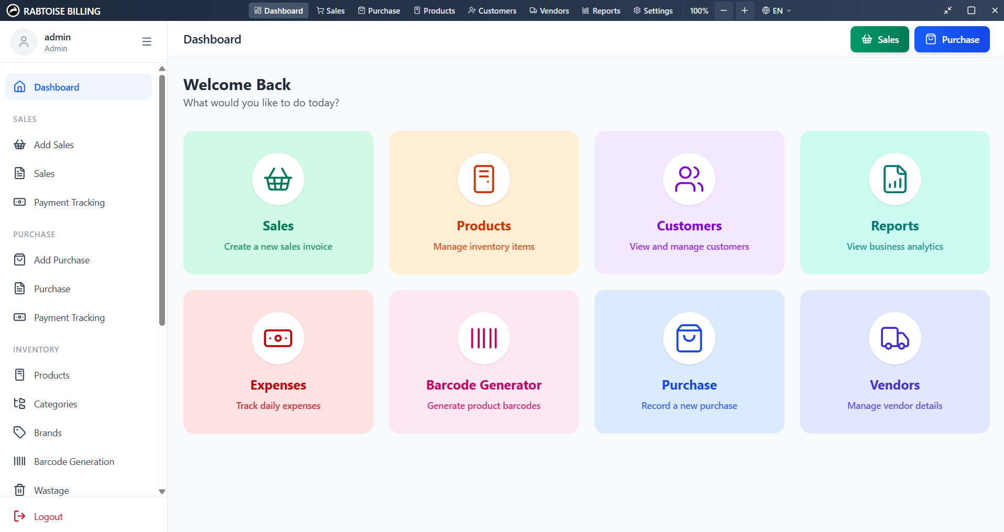Screen dimensions: 1004x532
Task: Click the sidebar scroll down arrow
Action: [x=162, y=492]
